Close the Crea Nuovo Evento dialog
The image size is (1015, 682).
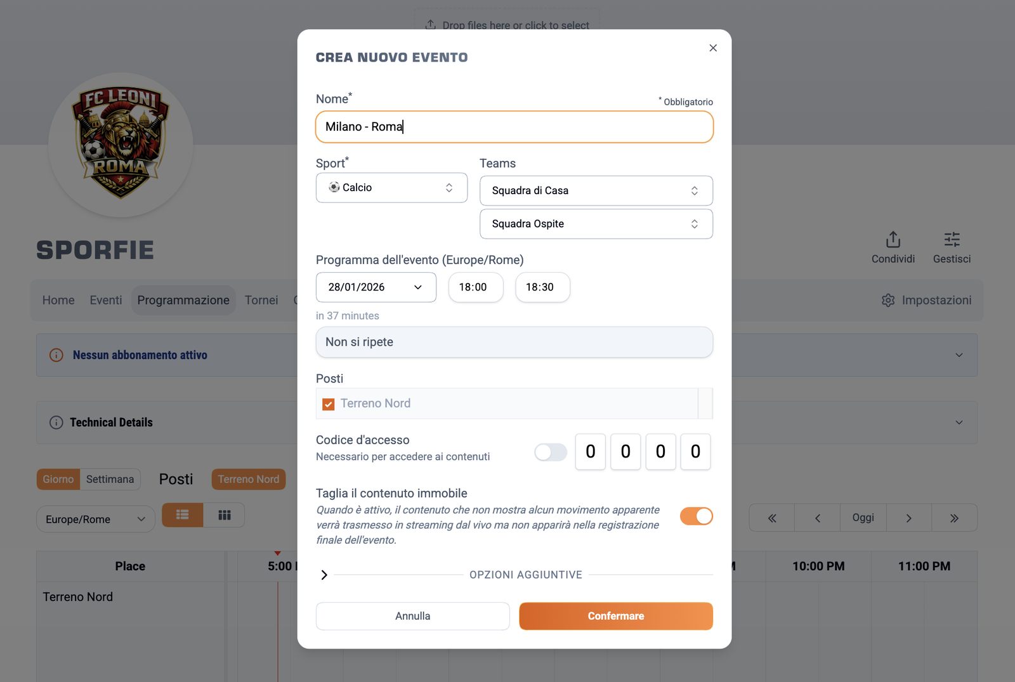pyautogui.click(x=713, y=48)
